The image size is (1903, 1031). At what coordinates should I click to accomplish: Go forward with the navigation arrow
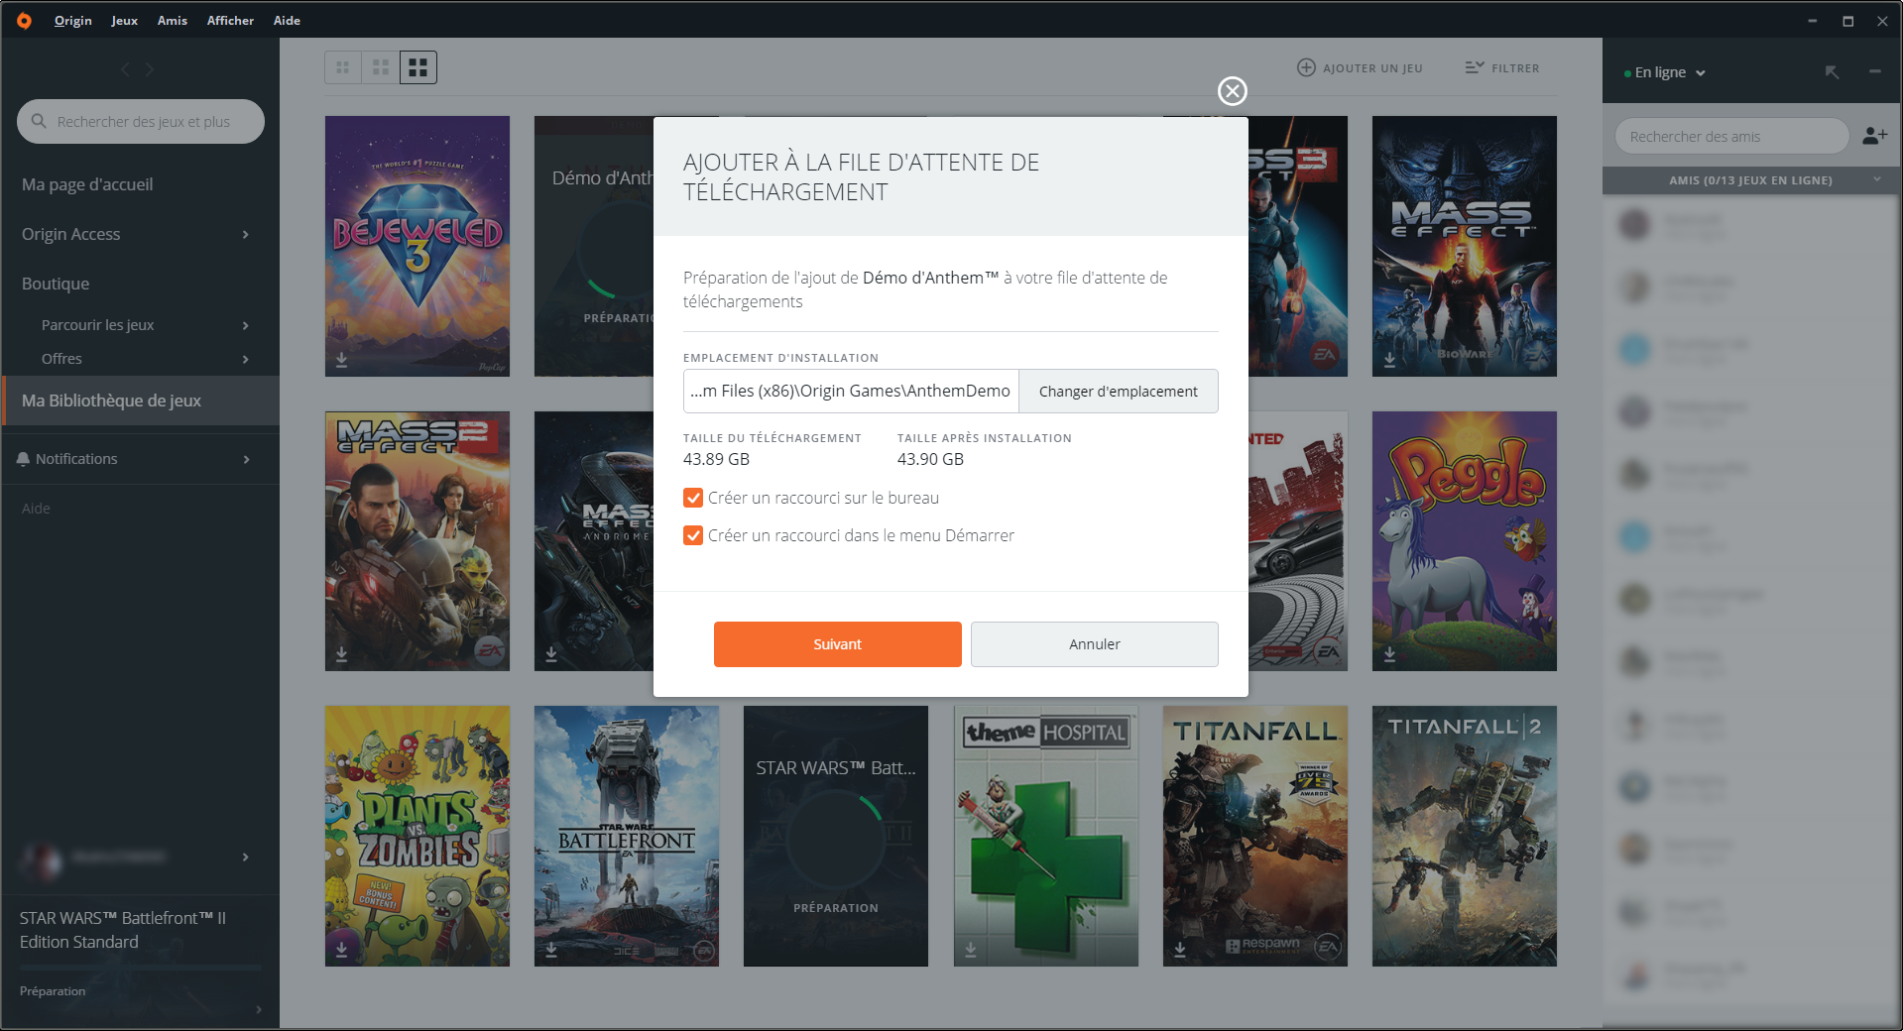point(150,69)
